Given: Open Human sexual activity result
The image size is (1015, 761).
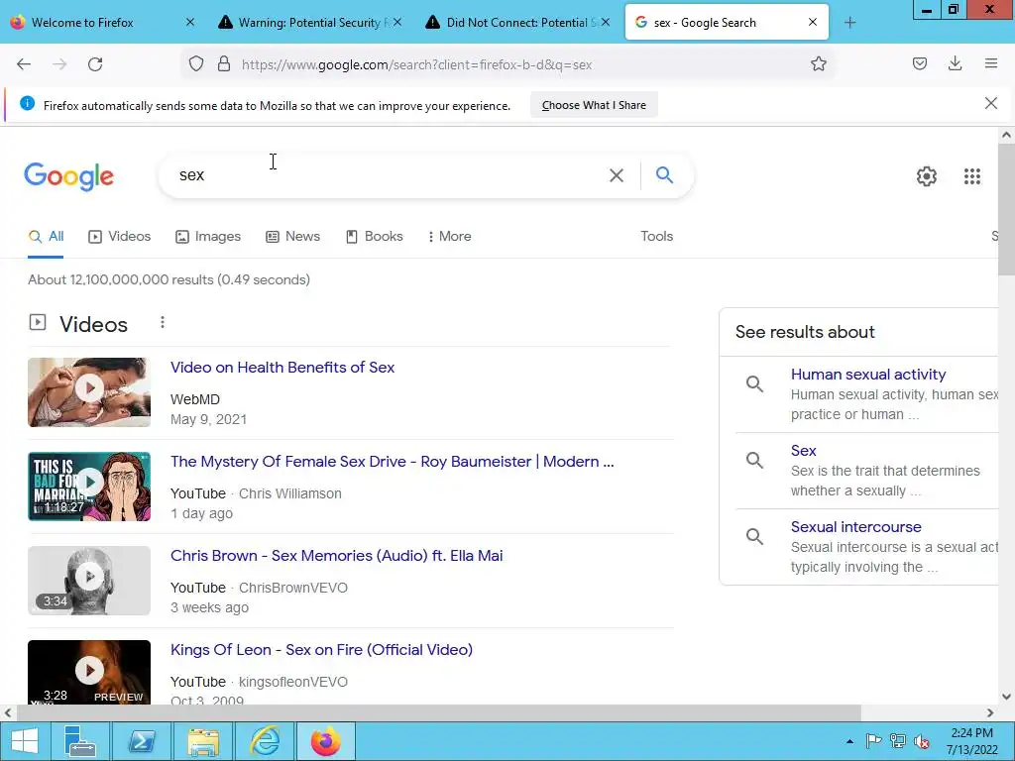Looking at the screenshot, I should click(x=868, y=374).
